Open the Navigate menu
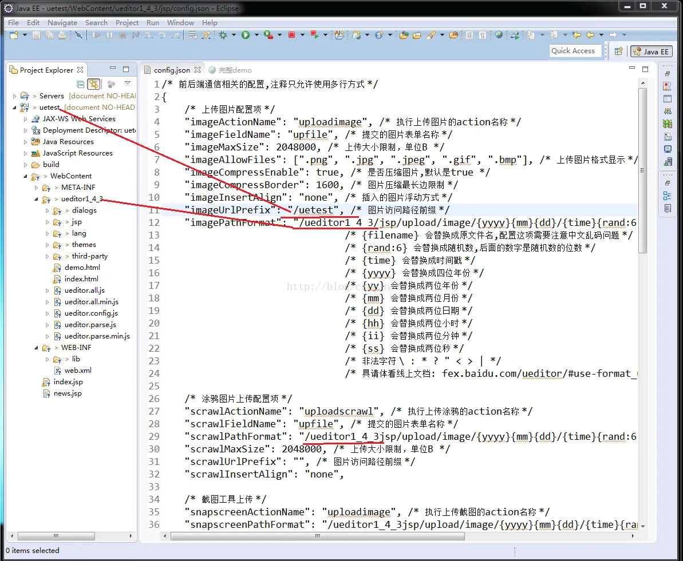This screenshot has height=561, width=683. coord(62,23)
